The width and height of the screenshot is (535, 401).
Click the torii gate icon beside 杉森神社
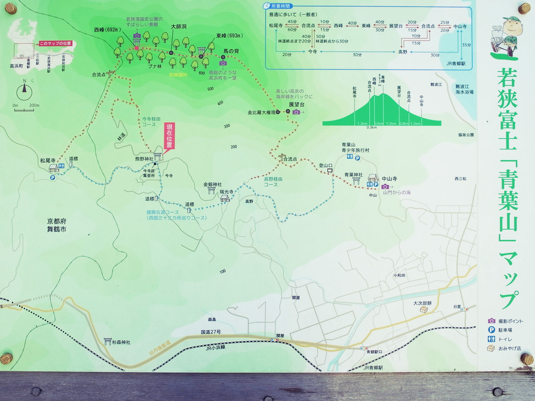coord(107,342)
